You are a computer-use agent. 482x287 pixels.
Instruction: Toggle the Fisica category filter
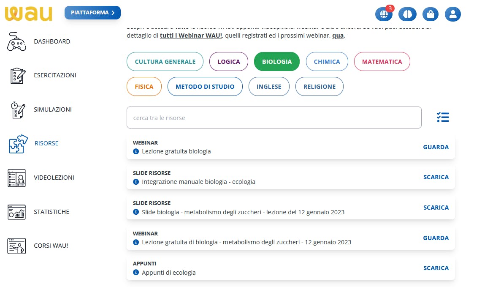tap(144, 87)
